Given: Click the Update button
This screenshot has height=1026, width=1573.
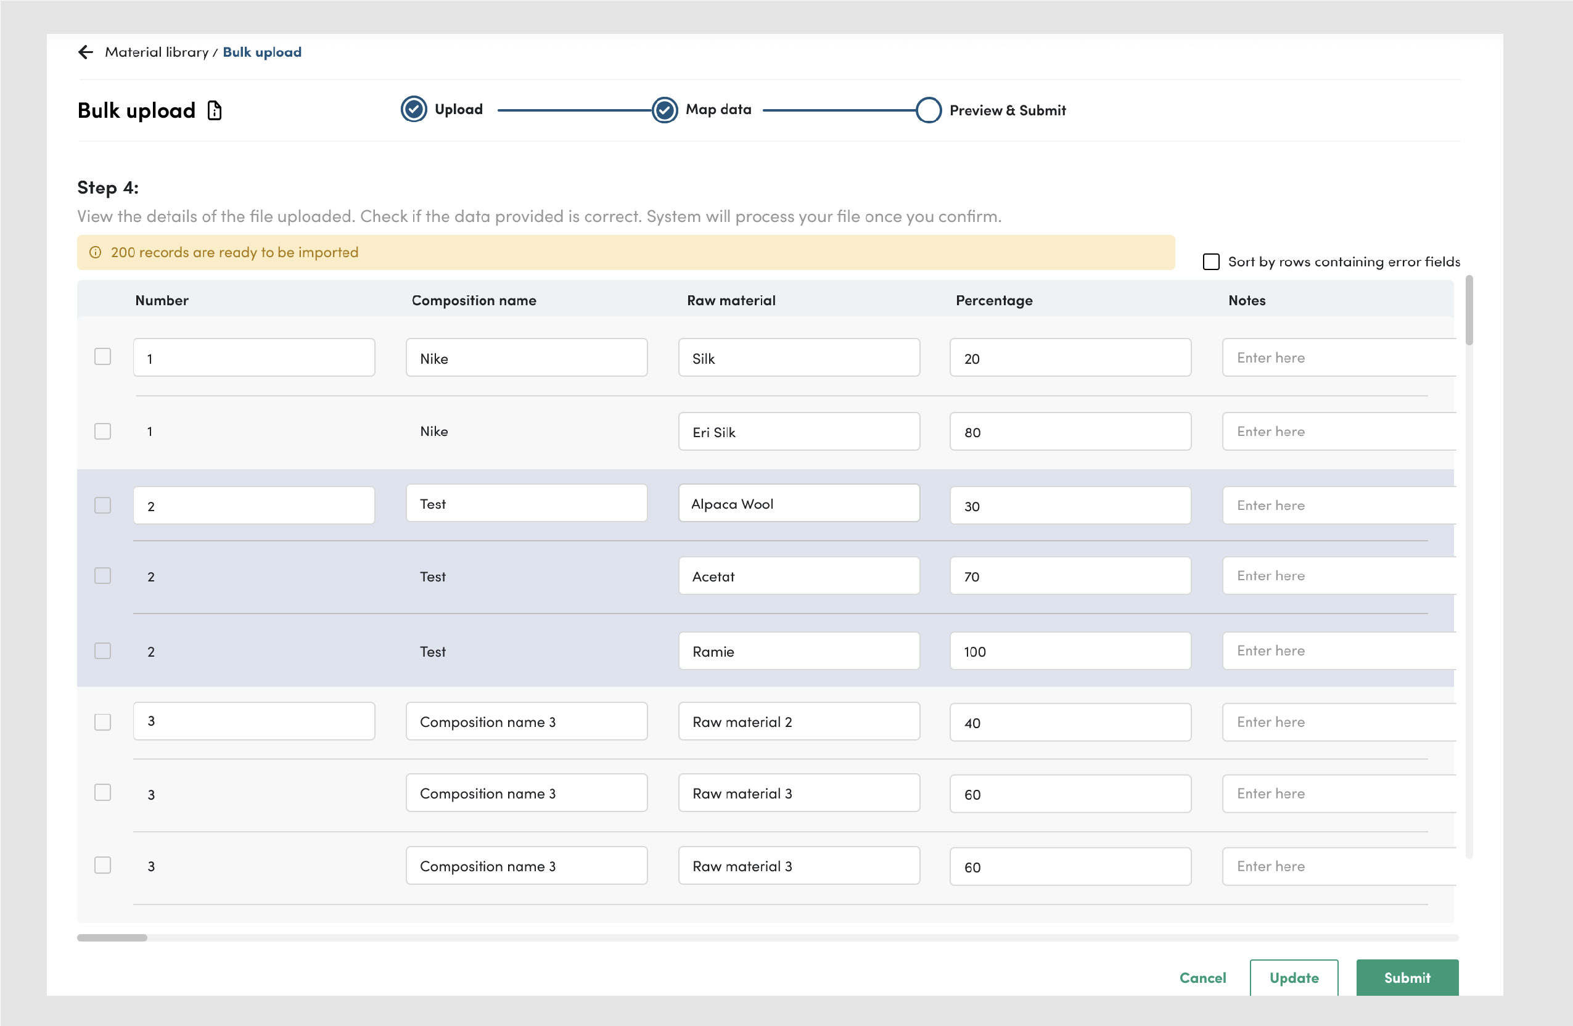Looking at the screenshot, I should pos(1294,977).
